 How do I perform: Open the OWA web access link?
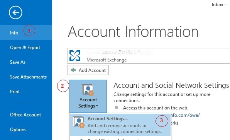click(185, 115)
